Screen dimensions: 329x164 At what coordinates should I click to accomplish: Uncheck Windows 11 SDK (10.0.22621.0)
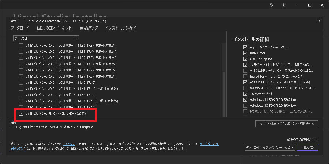pyautogui.click(x=245, y=99)
